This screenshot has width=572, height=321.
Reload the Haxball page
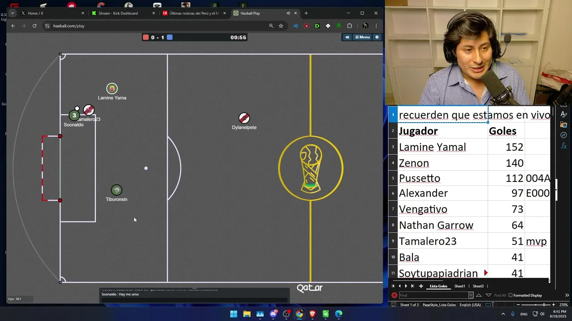(34, 26)
